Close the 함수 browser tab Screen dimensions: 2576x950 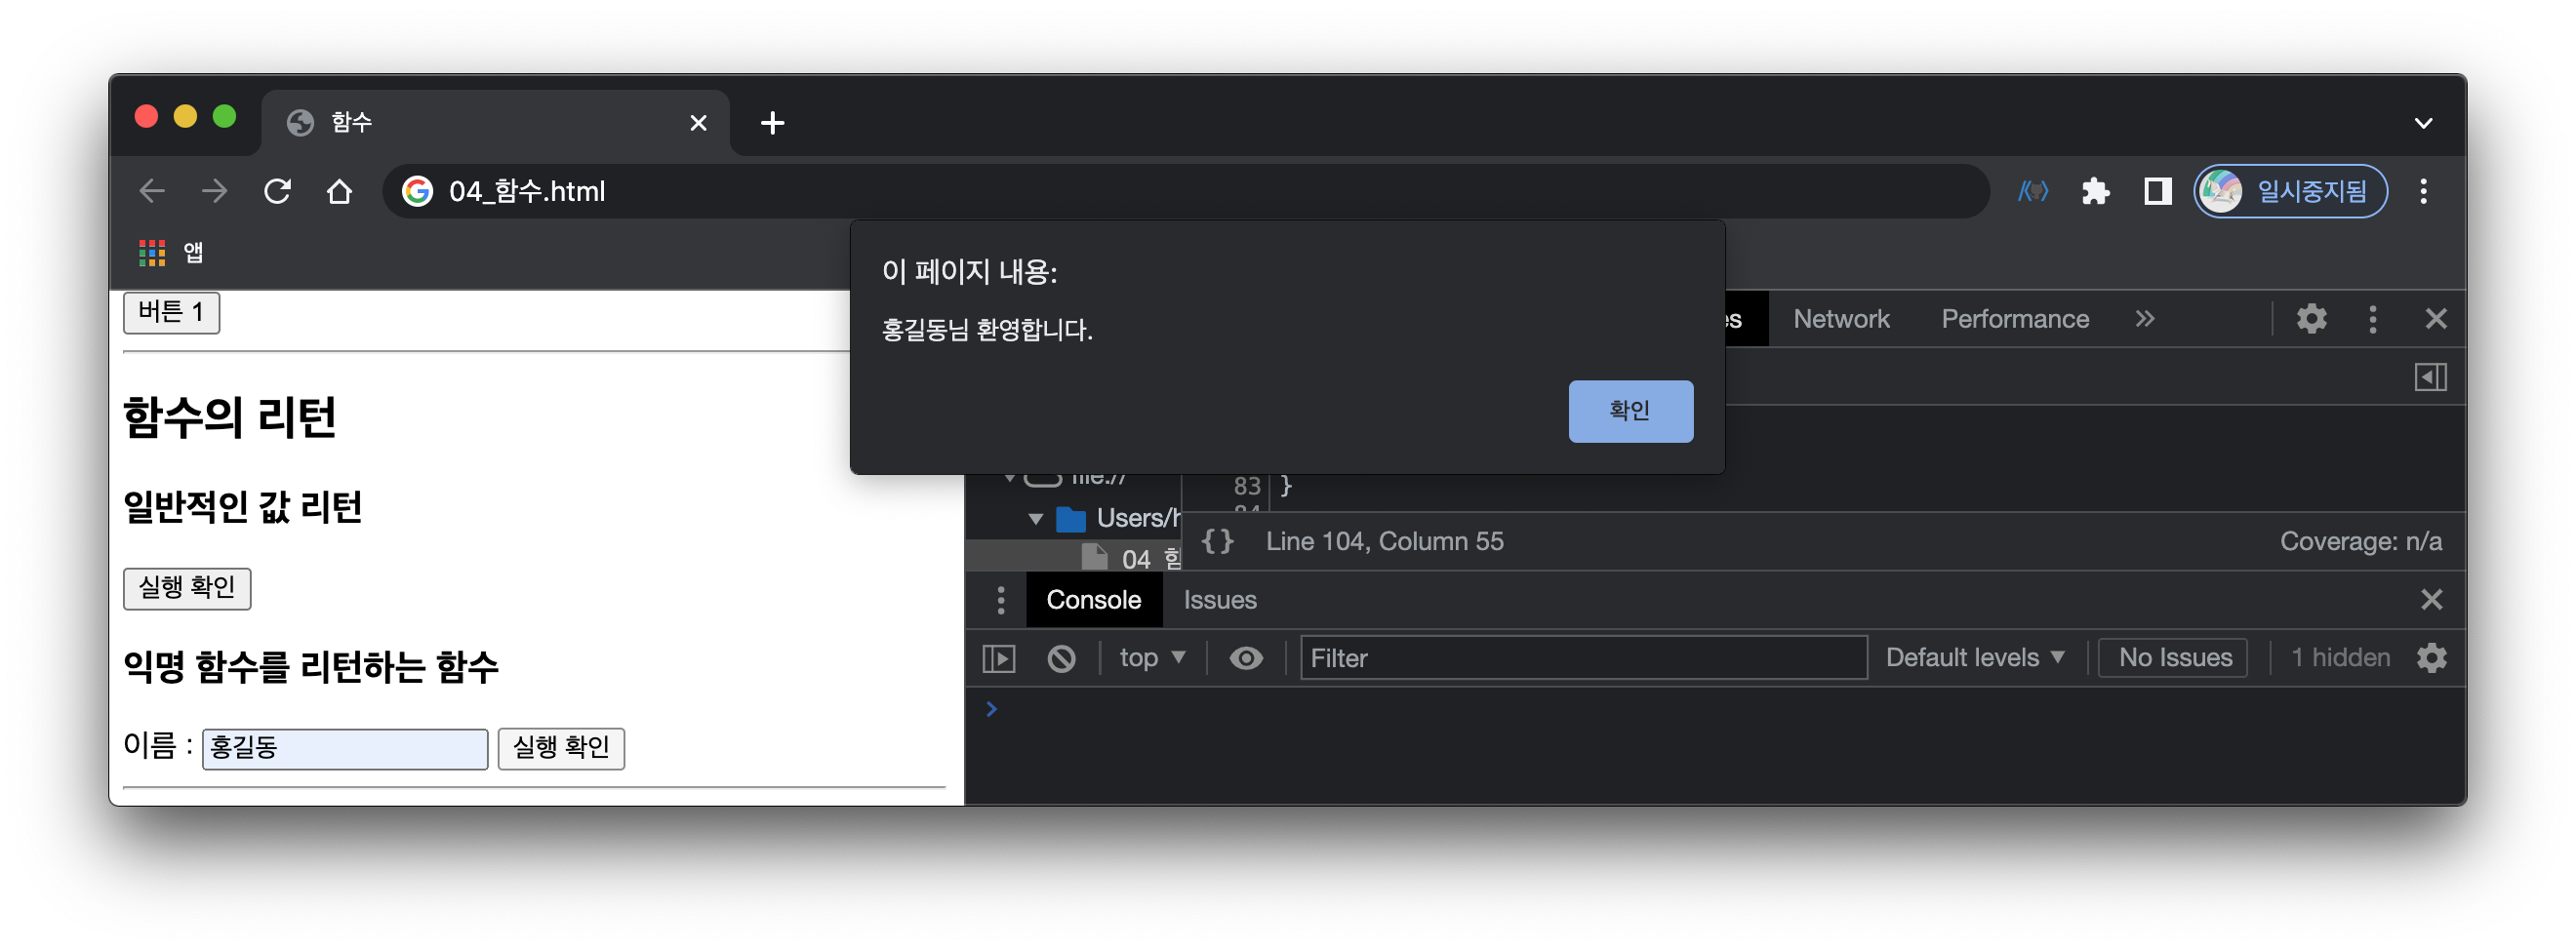point(698,123)
